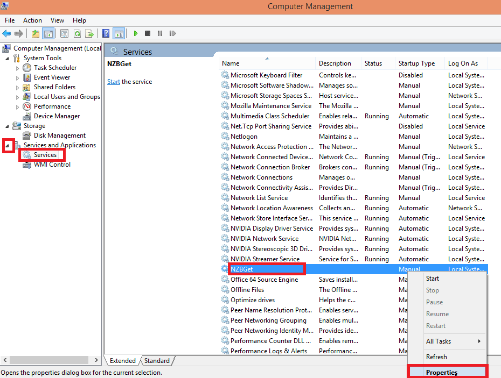Click the Back arrow toolbar icon
Screen dimensions: 501x378
pyautogui.click(x=6, y=33)
